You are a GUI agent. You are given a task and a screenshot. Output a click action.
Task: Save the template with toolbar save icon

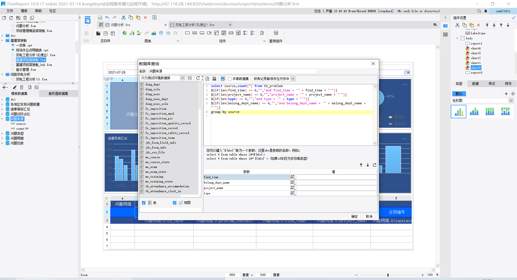coord(100,18)
